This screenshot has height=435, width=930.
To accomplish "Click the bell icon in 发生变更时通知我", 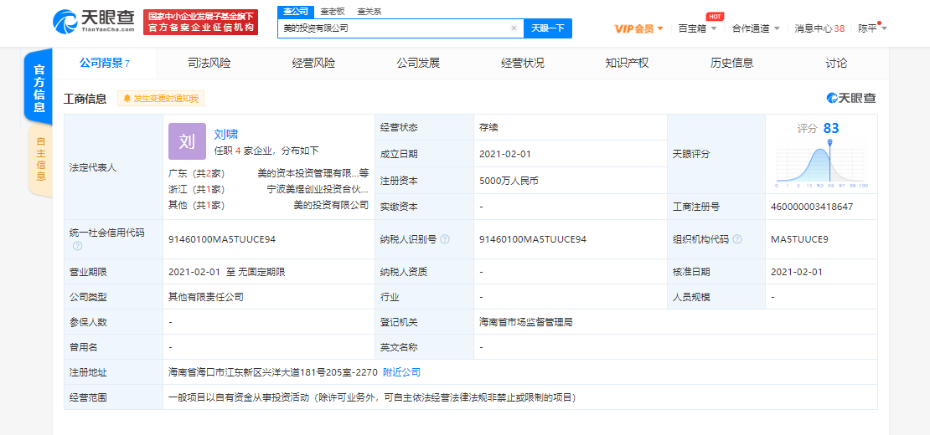I will pyautogui.click(x=127, y=99).
